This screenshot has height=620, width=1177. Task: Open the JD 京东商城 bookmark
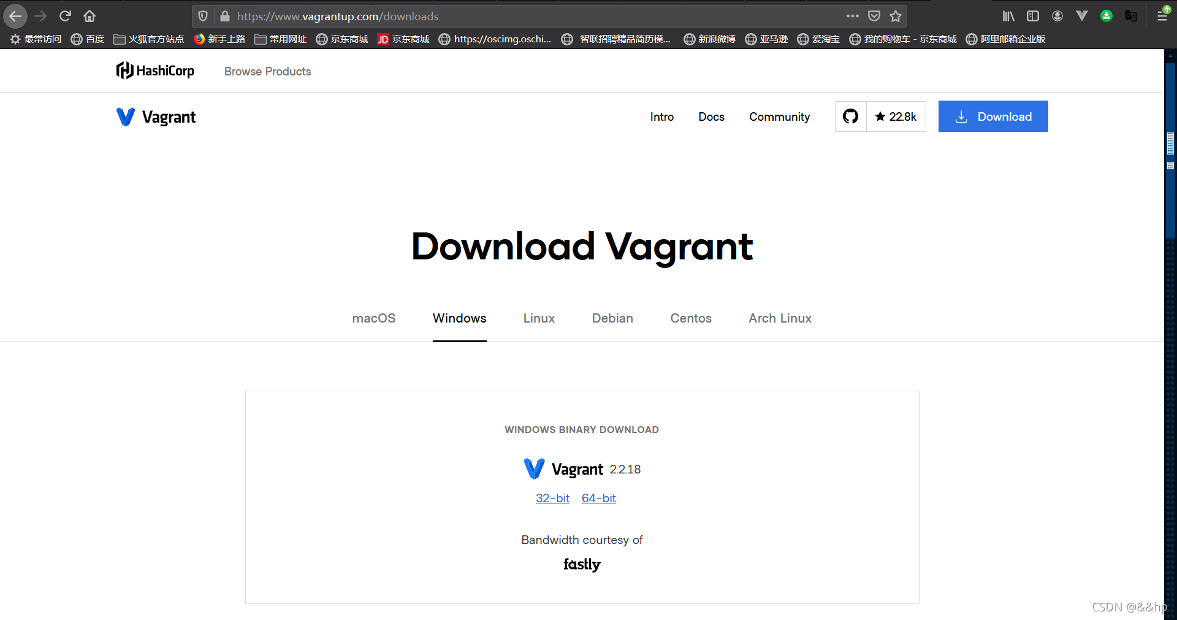[403, 39]
